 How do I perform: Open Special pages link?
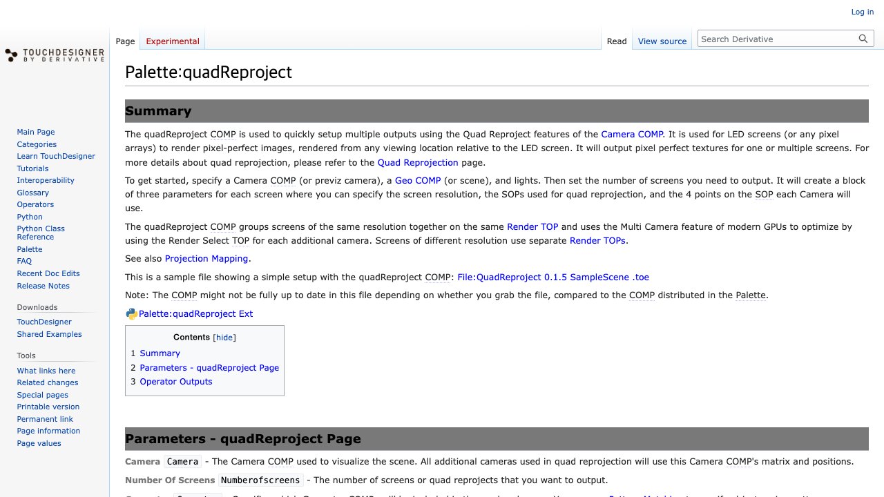click(43, 396)
